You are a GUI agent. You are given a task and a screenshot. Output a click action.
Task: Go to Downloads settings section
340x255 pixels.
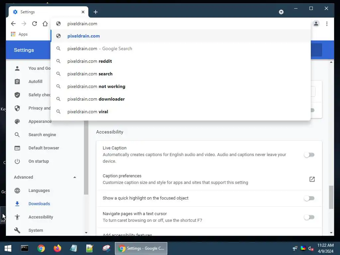39,204
